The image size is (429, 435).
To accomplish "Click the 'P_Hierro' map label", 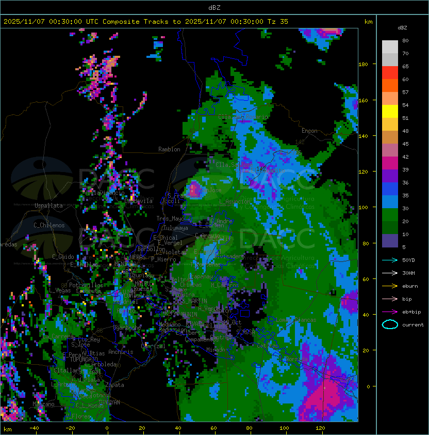I will click(x=163, y=259).
